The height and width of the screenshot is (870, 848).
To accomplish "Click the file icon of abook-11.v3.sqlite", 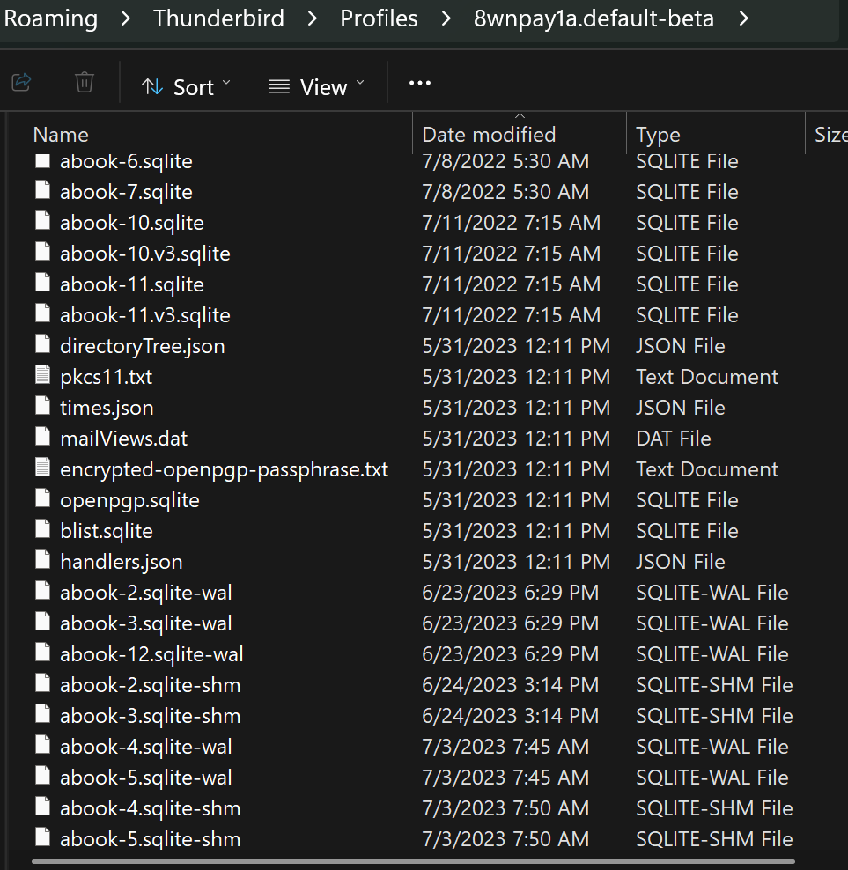I will pyautogui.click(x=43, y=314).
